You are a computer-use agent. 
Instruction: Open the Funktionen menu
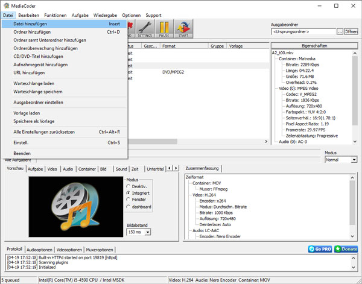pos(55,15)
